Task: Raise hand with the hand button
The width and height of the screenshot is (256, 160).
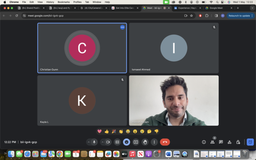Action: [x=145, y=142]
